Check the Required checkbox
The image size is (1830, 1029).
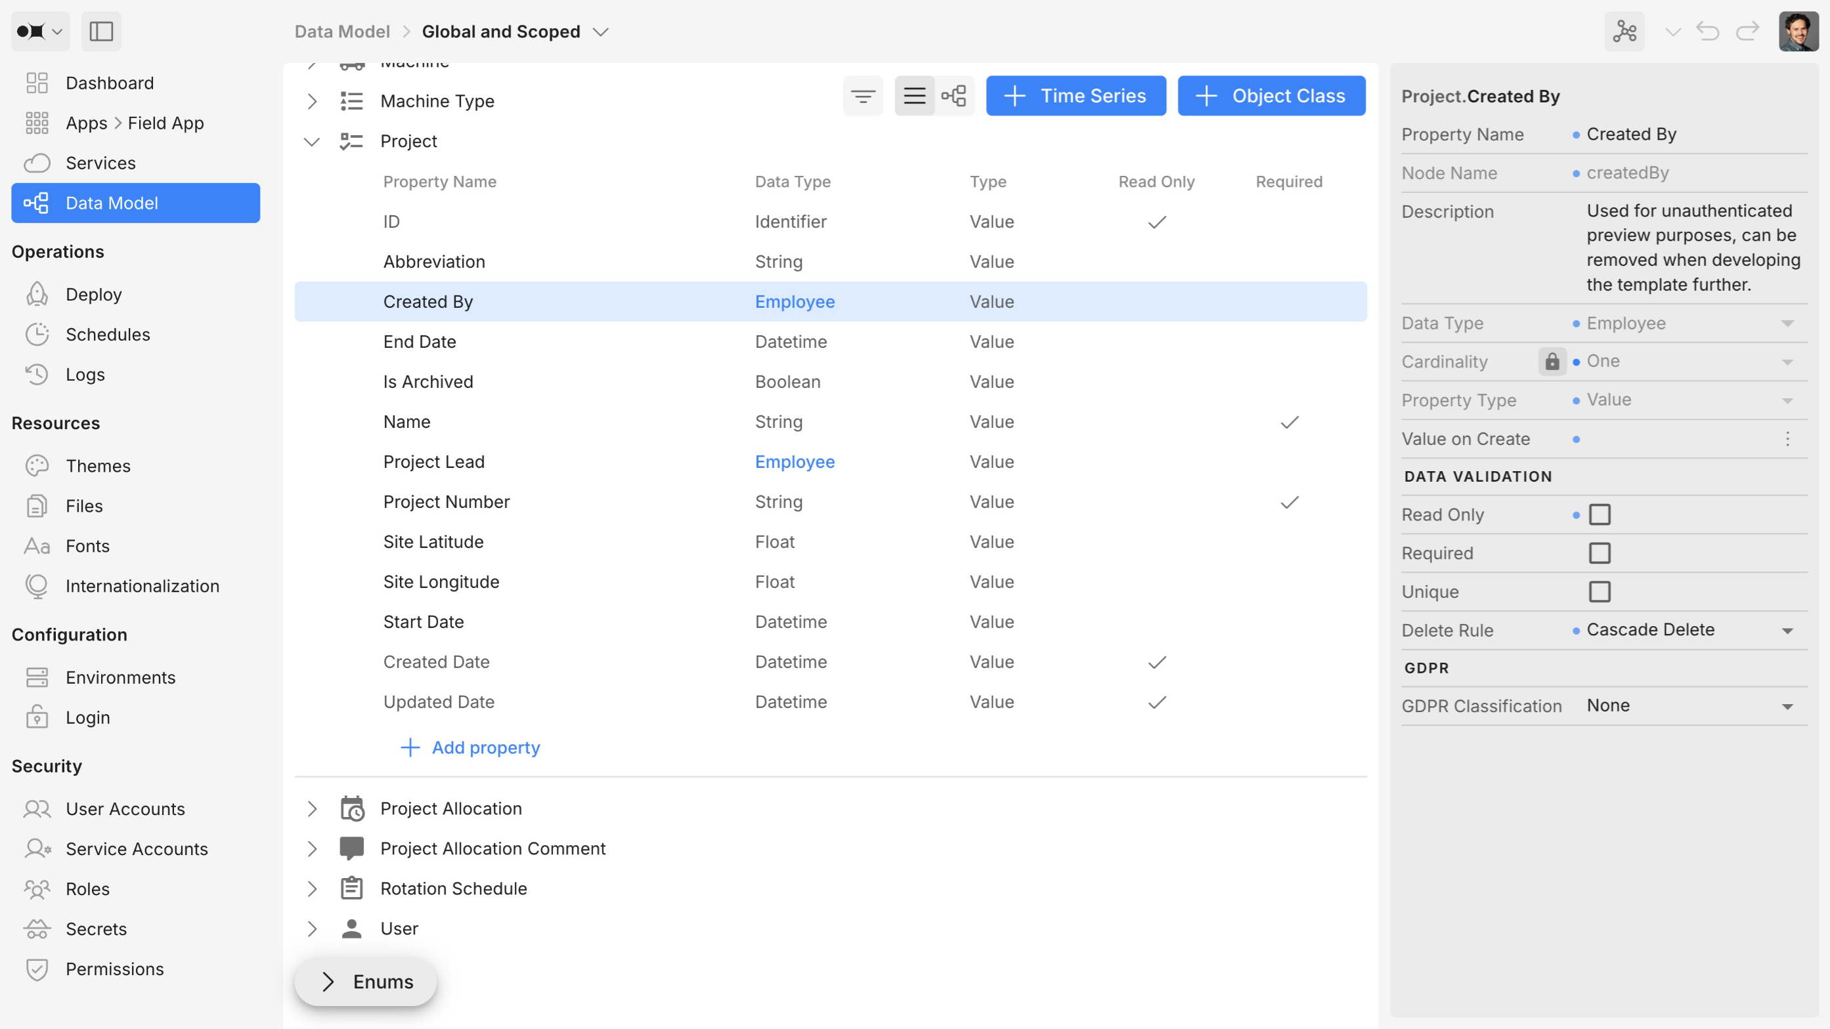pyautogui.click(x=1599, y=553)
